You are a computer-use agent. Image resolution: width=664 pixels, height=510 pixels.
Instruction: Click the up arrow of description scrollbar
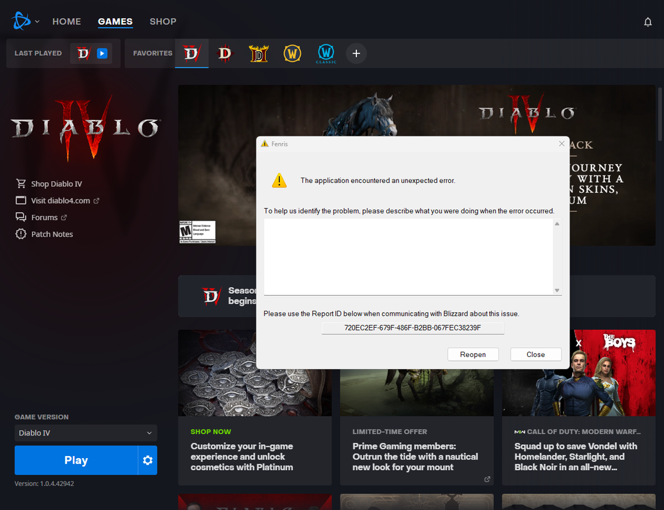click(x=557, y=223)
